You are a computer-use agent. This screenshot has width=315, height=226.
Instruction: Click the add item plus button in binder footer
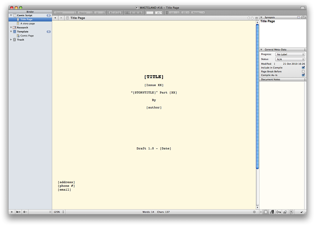[x=12, y=212]
